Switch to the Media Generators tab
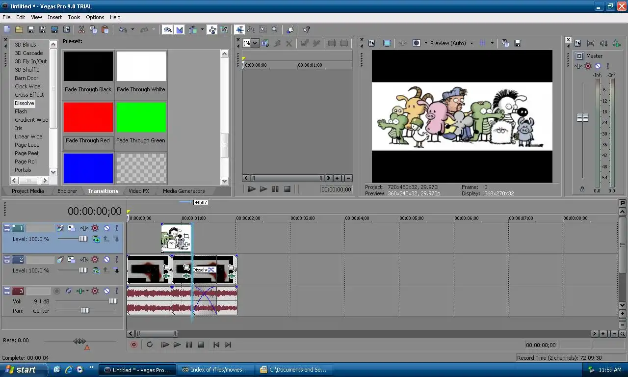Image resolution: width=628 pixels, height=377 pixels. pos(184,191)
